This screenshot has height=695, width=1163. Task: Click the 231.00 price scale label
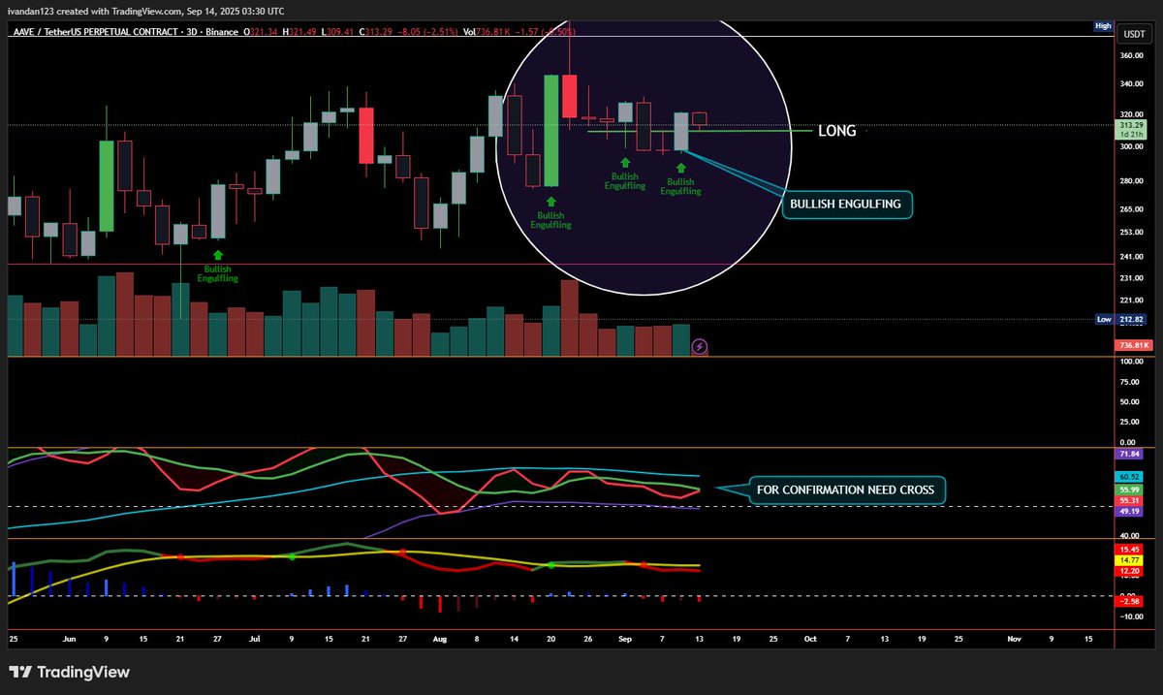1131,278
